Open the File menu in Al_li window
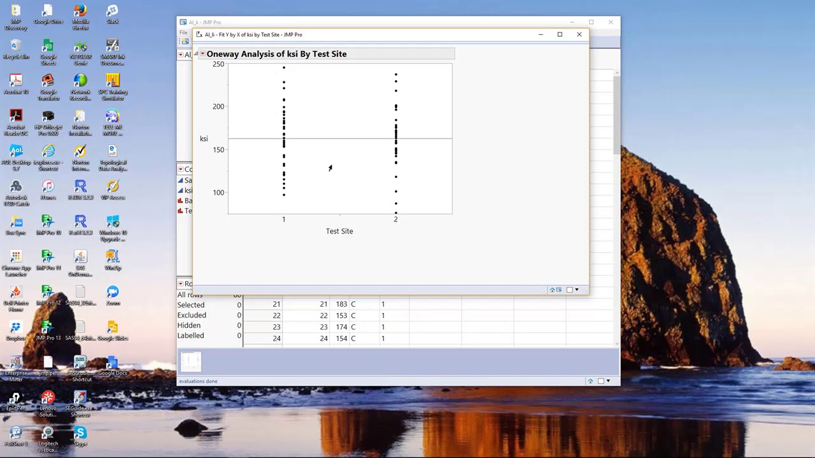Image resolution: width=815 pixels, height=458 pixels. pos(183,32)
